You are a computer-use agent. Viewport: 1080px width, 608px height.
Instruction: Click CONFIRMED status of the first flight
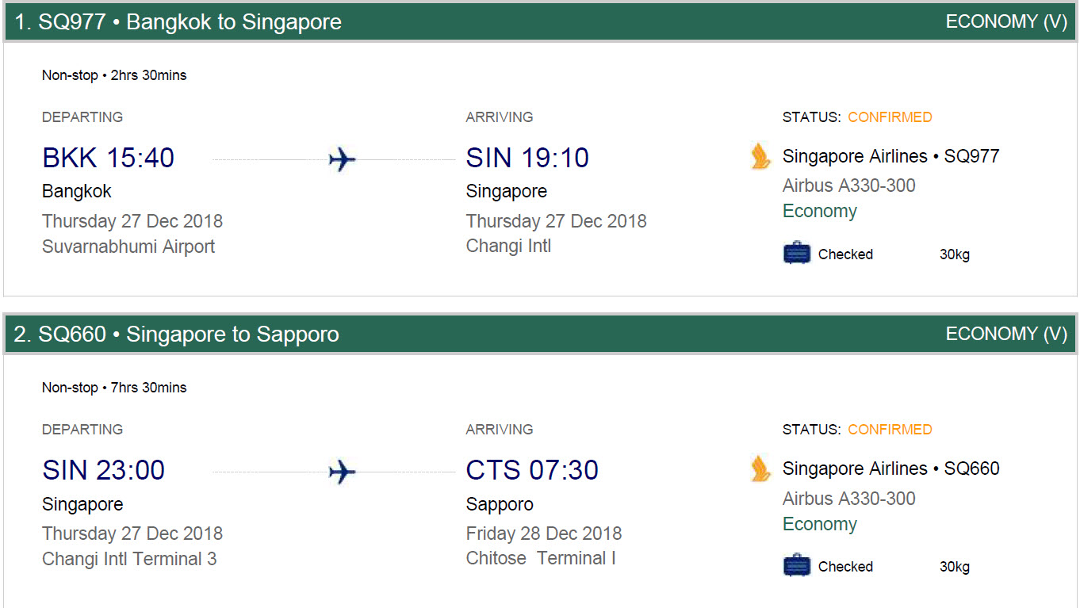tap(890, 117)
